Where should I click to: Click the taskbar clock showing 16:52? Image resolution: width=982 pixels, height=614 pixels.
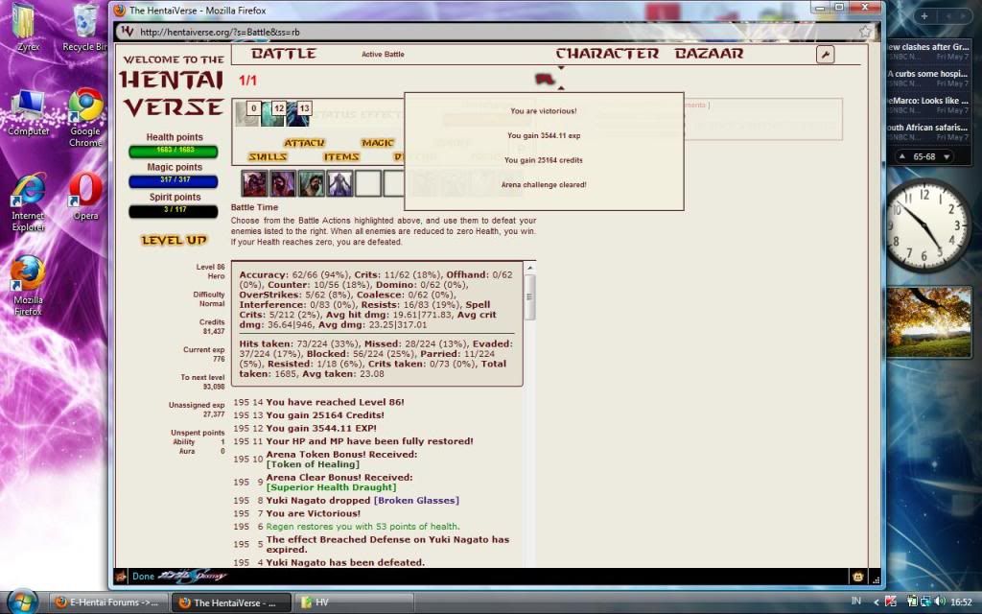(961, 602)
